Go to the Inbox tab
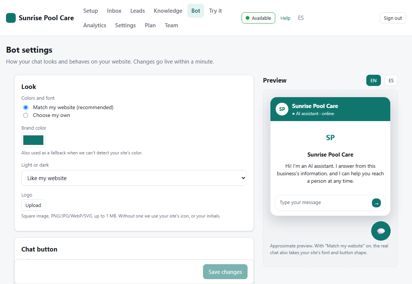 point(114,11)
